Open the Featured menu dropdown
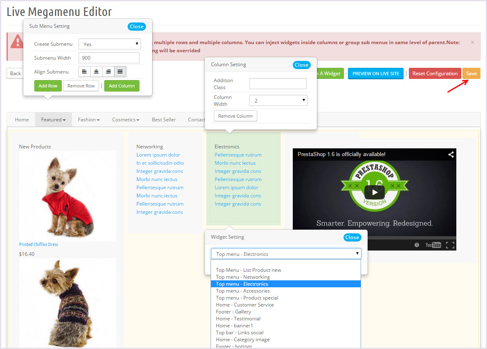 53,120
